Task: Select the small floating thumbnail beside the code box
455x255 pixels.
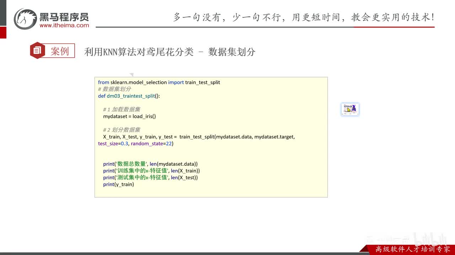Action: (x=350, y=109)
